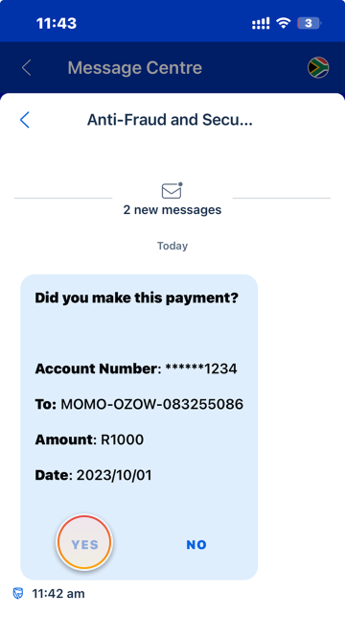
Task: Tap the YES confirmation button
Action: 84,542
